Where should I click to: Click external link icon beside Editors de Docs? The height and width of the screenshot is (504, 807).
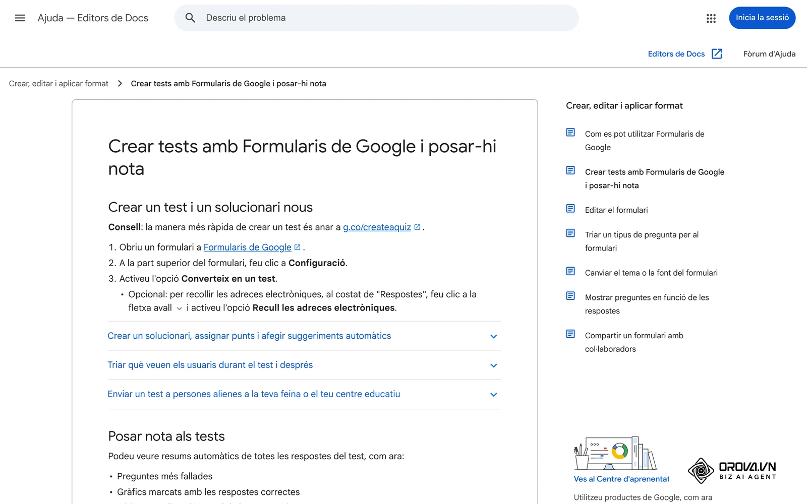click(x=717, y=54)
